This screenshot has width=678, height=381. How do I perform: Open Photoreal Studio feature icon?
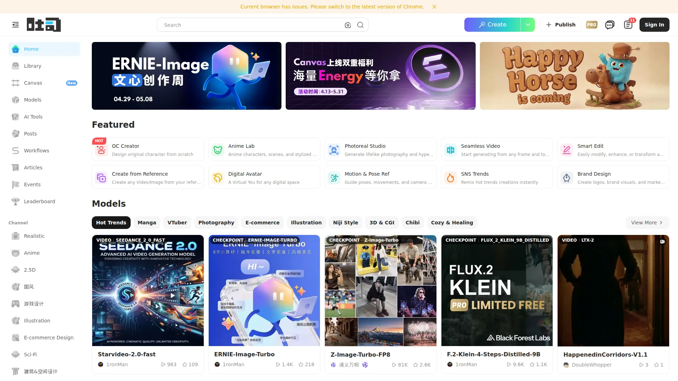click(x=334, y=150)
